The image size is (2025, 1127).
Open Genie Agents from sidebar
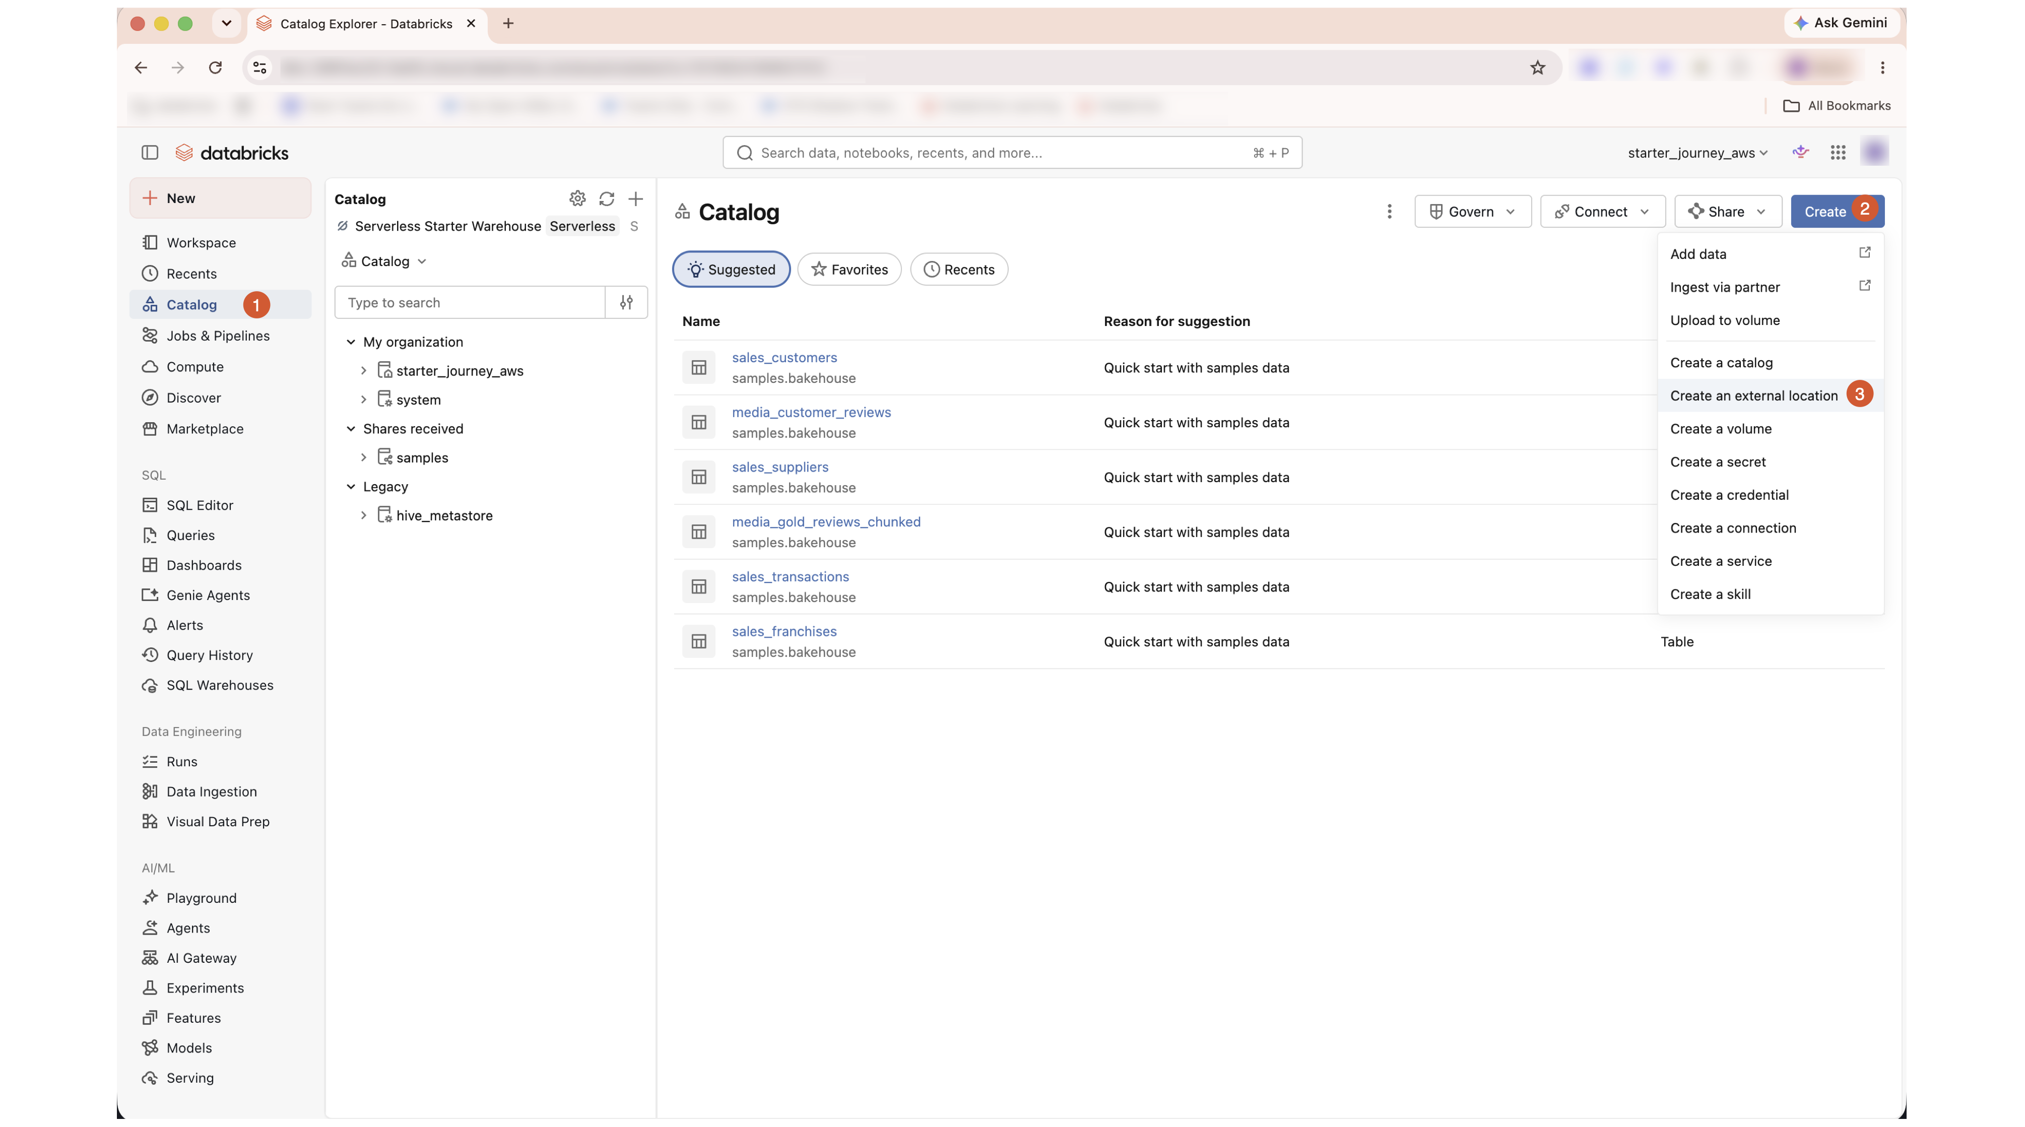pyautogui.click(x=208, y=595)
